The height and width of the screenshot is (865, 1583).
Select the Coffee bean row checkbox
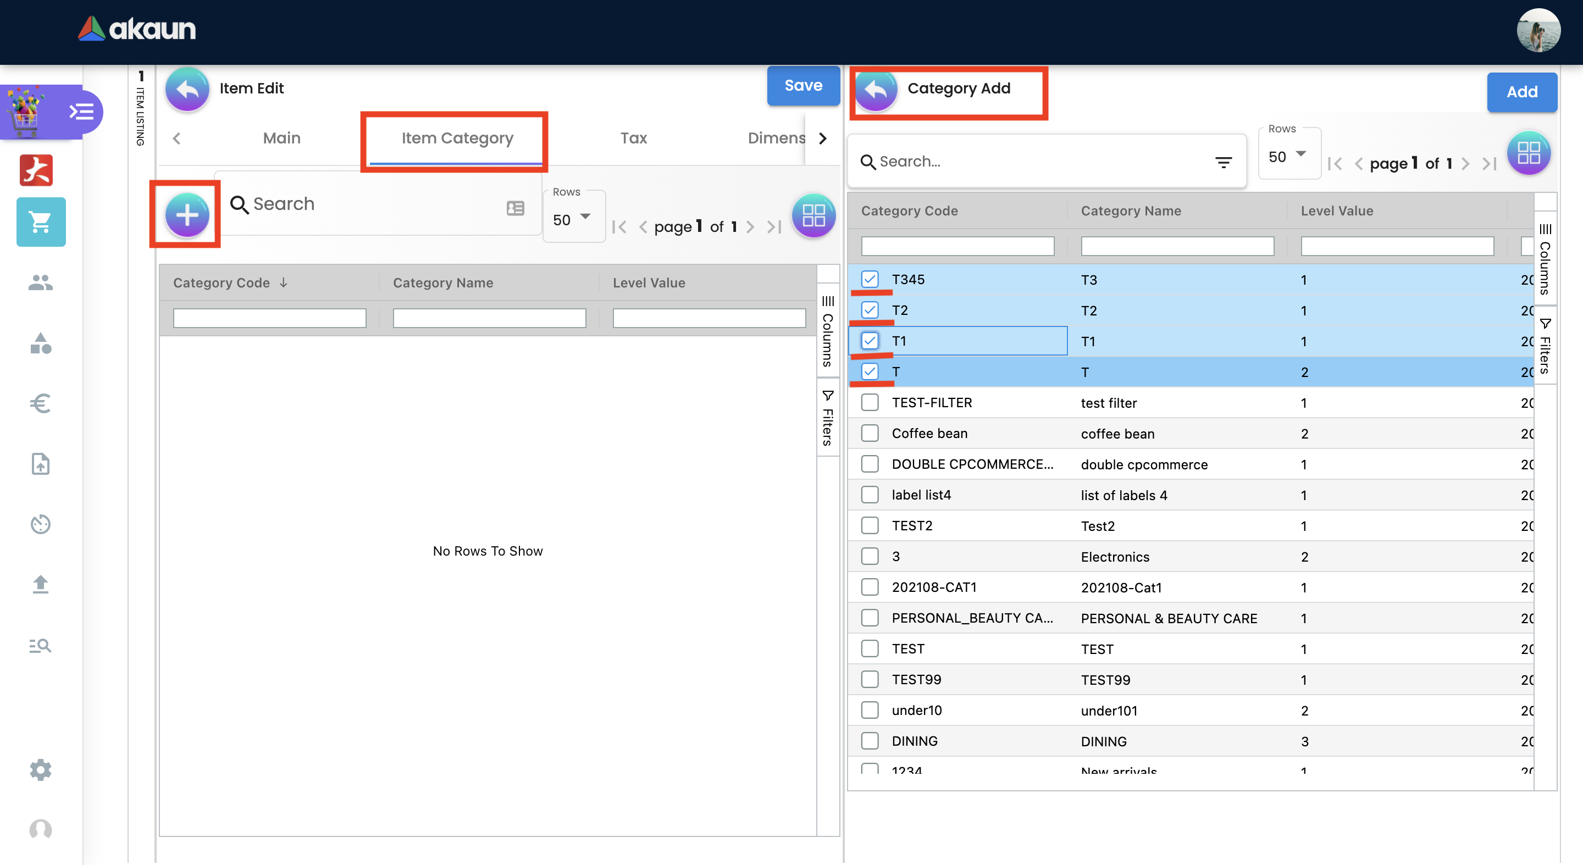[870, 434]
